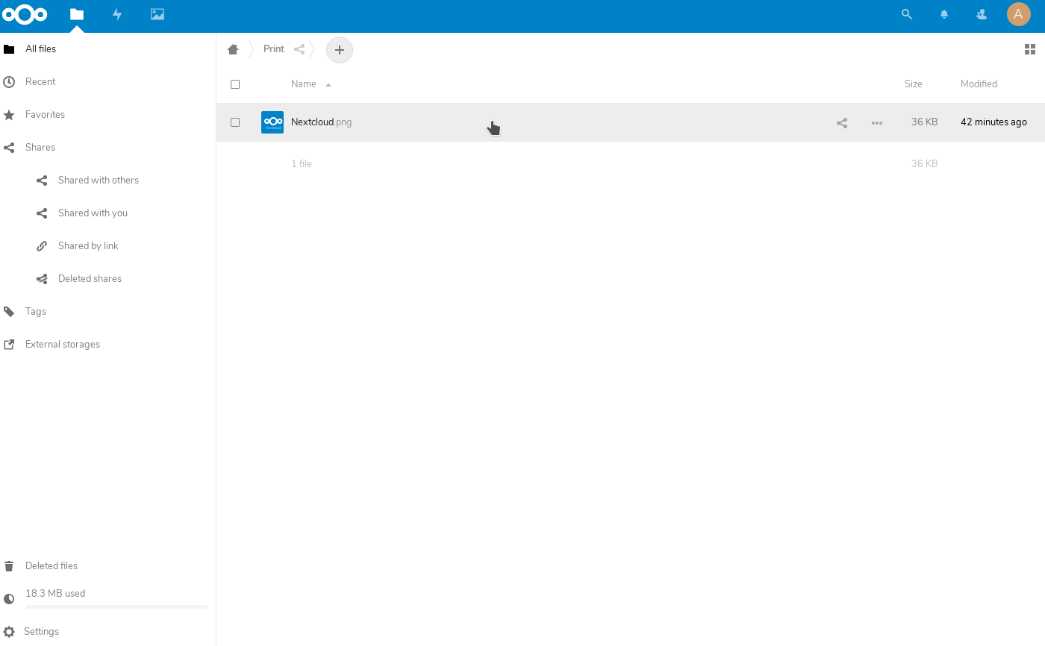
Task: Select the Nextcloud.png checkbox
Action: coord(235,122)
